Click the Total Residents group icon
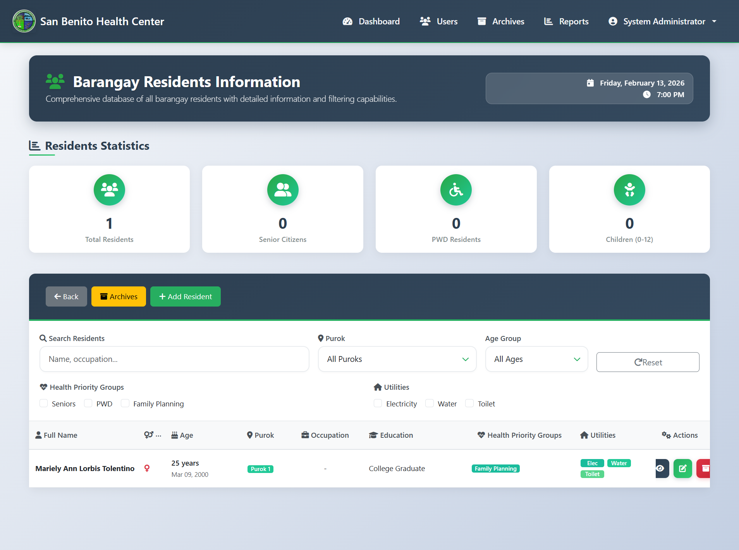The width and height of the screenshot is (739, 550). 109,190
